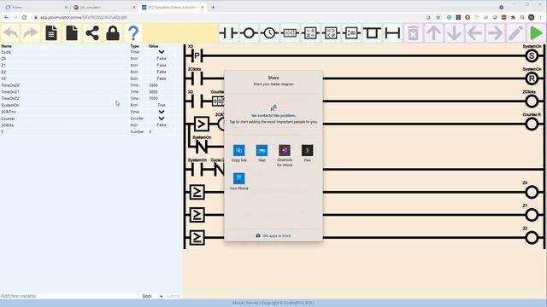This screenshot has width=547, height=307.
Task: Select the counter element tool
Action: pyautogui.click(x=290, y=33)
